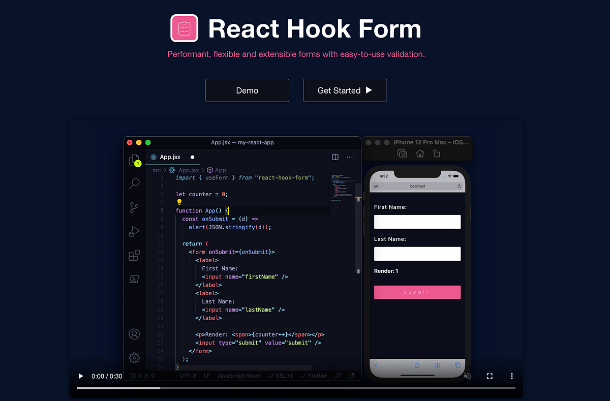Focus the Last Name input on the phone

tap(417, 254)
